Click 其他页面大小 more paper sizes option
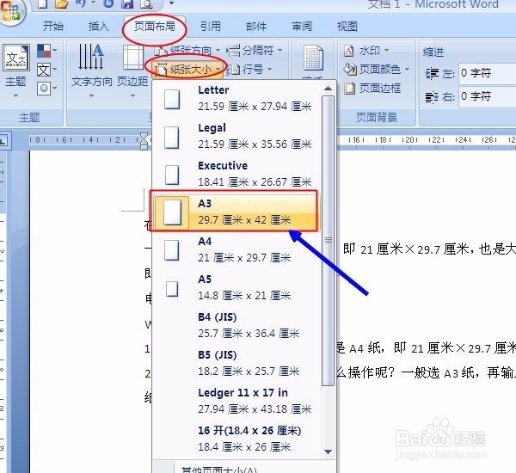This screenshot has height=473, width=516. click(243, 467)
